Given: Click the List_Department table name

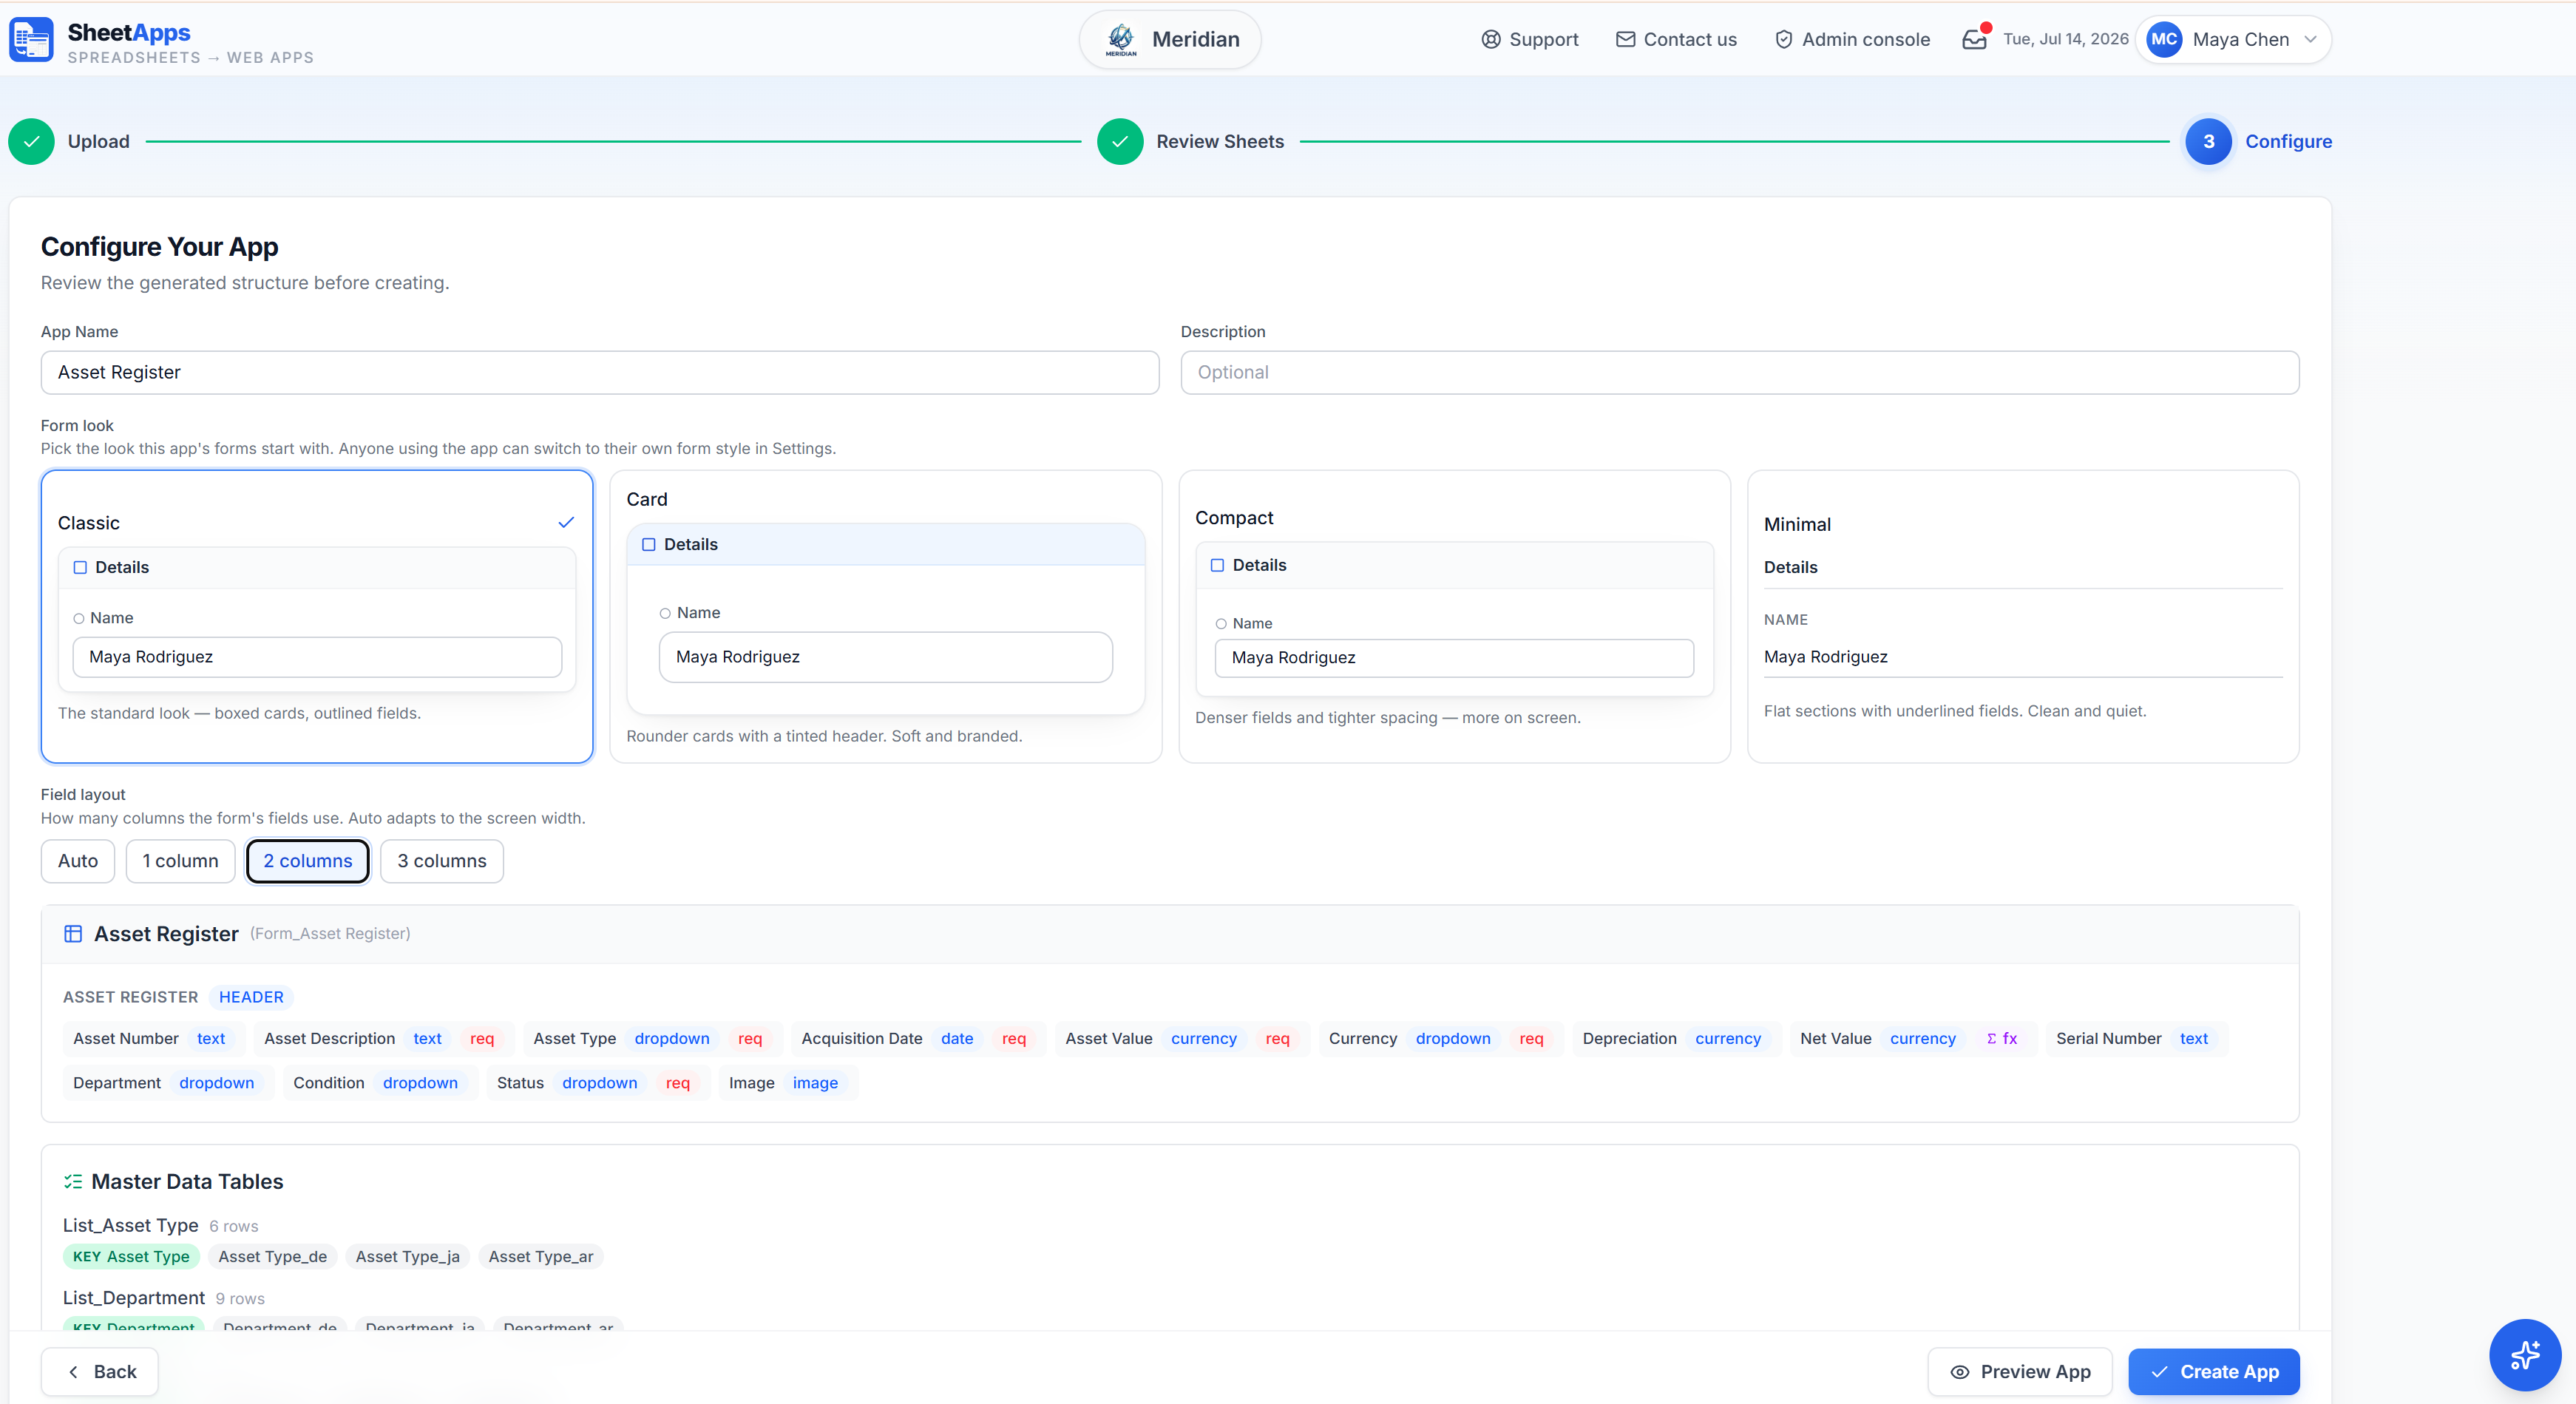Looking at the screenshot, I should click(x=134, y=1297).
